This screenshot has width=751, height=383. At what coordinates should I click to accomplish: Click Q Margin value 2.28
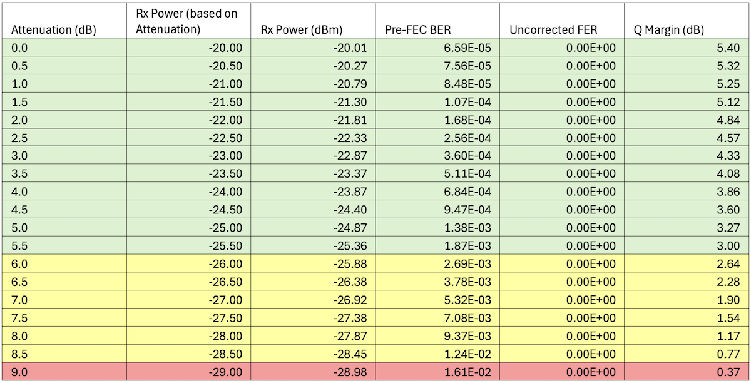[686, 281]
